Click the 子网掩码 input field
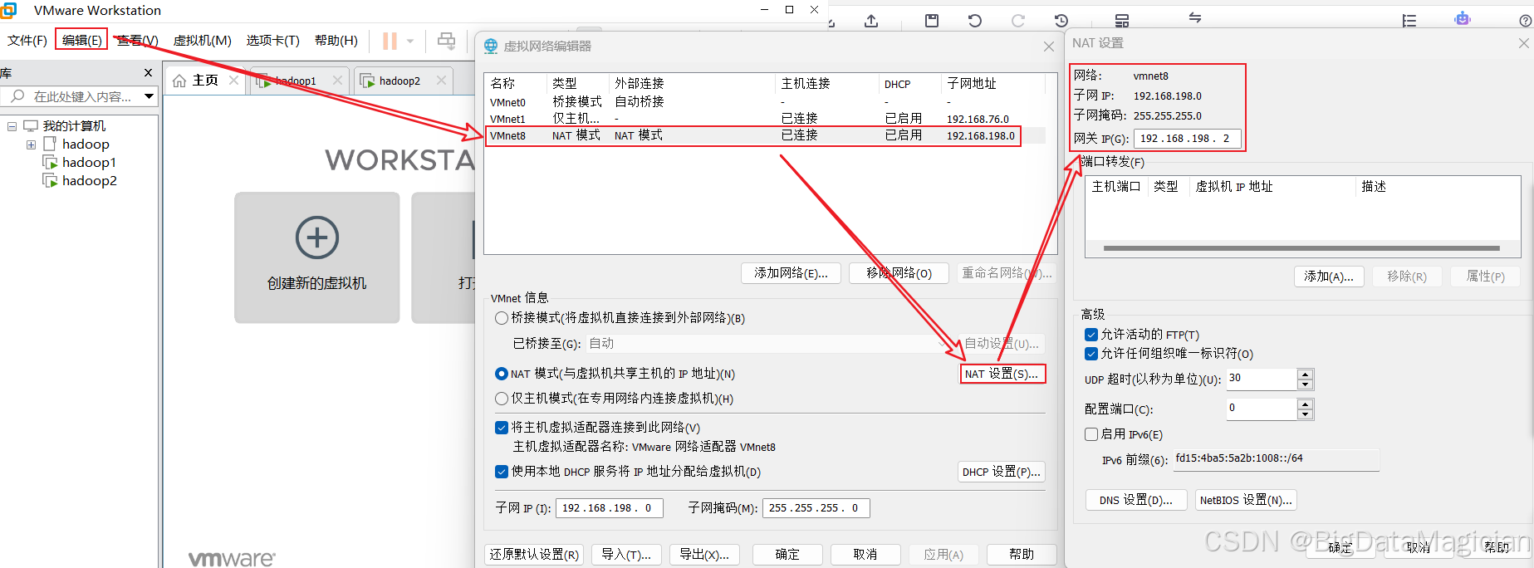 pyautogui.click(x=816, y=508)
